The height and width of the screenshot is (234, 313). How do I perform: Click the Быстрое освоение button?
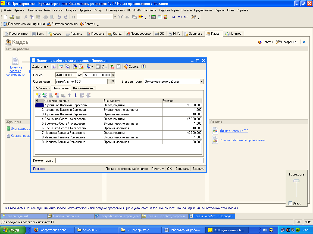62,24
